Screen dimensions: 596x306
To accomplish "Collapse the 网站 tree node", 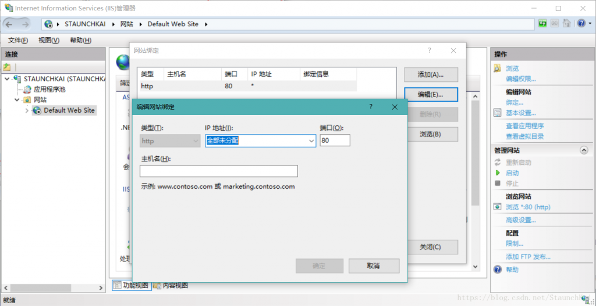I will point(17,100).
